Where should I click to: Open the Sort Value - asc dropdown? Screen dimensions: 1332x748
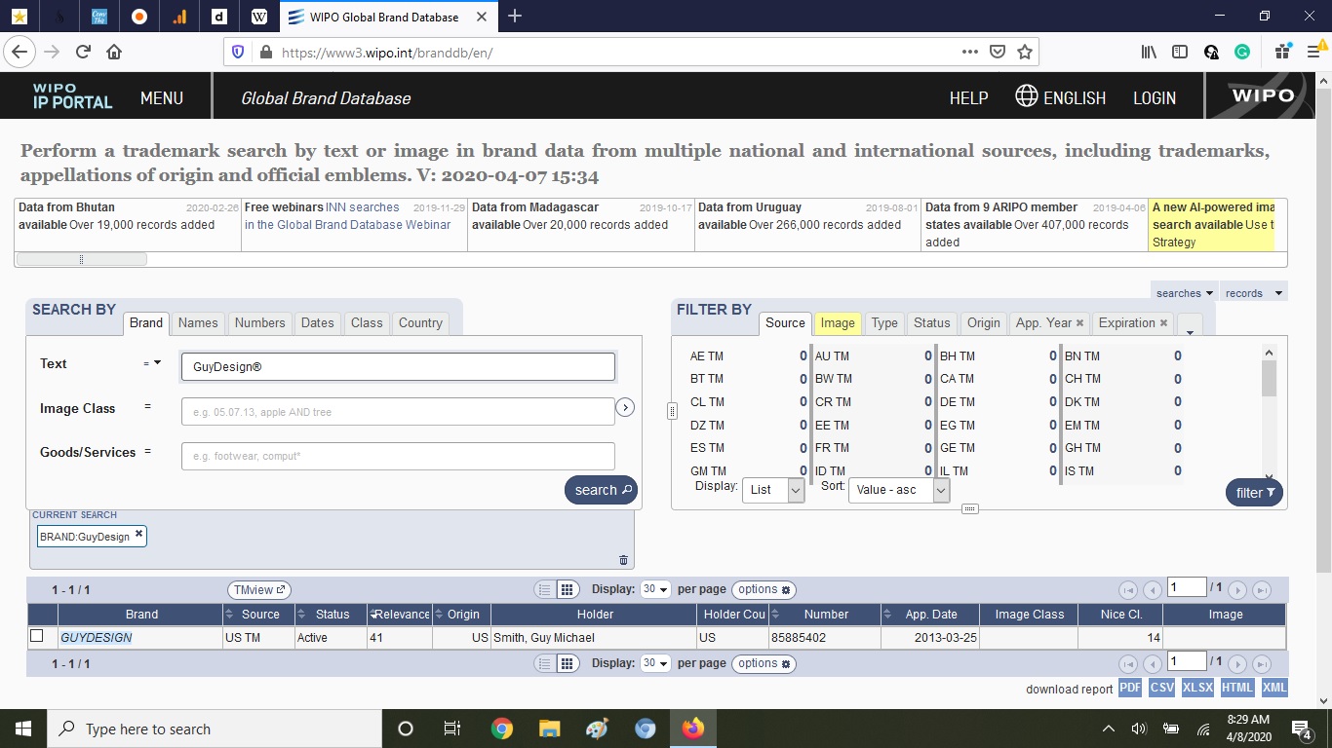click(898, 490)
